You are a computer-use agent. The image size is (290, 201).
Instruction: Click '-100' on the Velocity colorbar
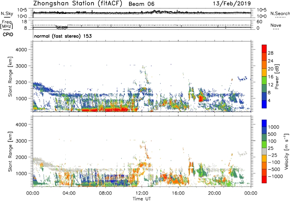pyautogui.click(x=274, y=162)
